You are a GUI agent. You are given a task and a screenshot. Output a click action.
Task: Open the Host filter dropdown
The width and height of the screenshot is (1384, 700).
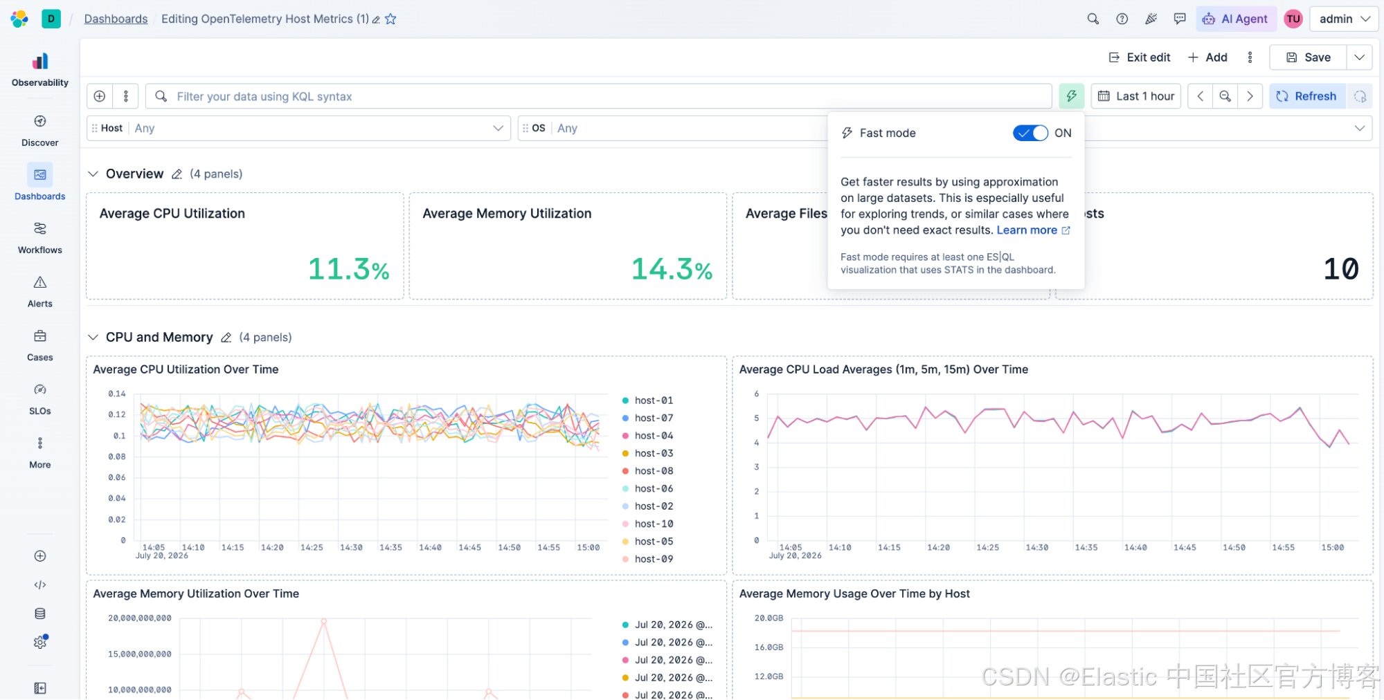click(x=298, y=128)
